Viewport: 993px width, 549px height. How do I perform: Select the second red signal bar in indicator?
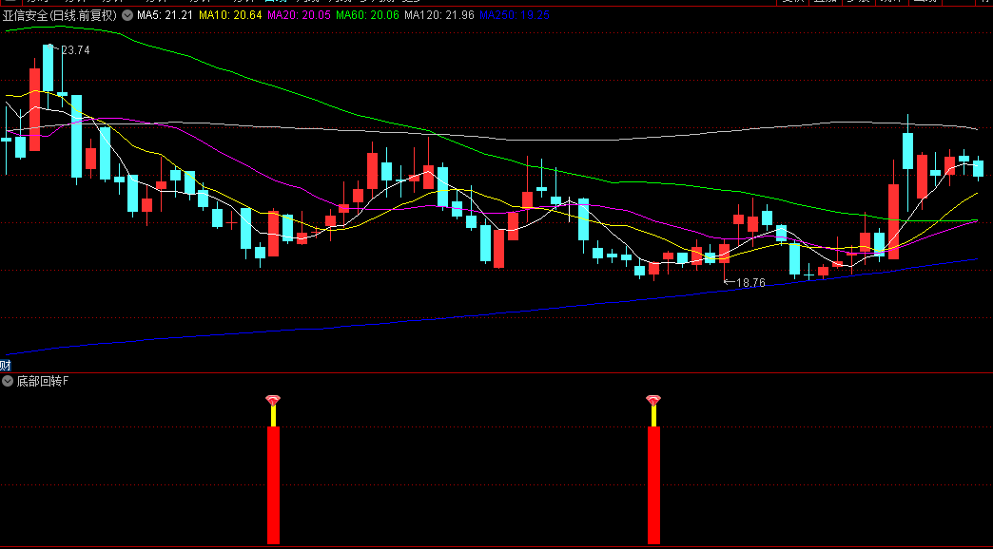(653, 485)
